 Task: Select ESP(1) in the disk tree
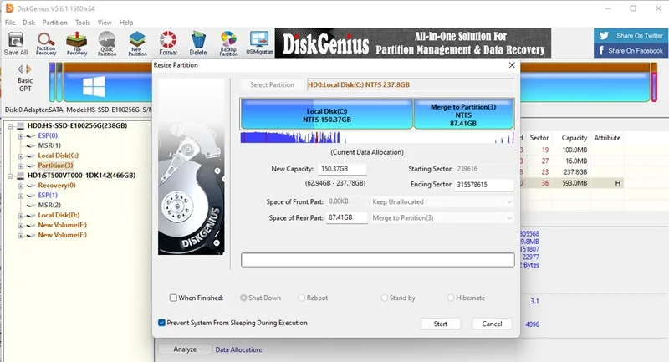(48, 195)
